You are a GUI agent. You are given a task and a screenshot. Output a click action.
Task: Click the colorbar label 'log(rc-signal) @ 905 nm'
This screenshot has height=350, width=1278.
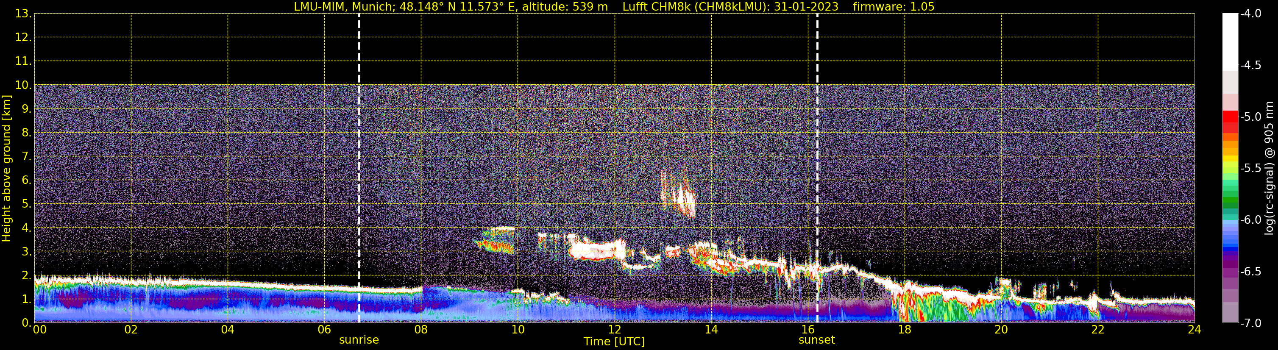pos(1269,168)
